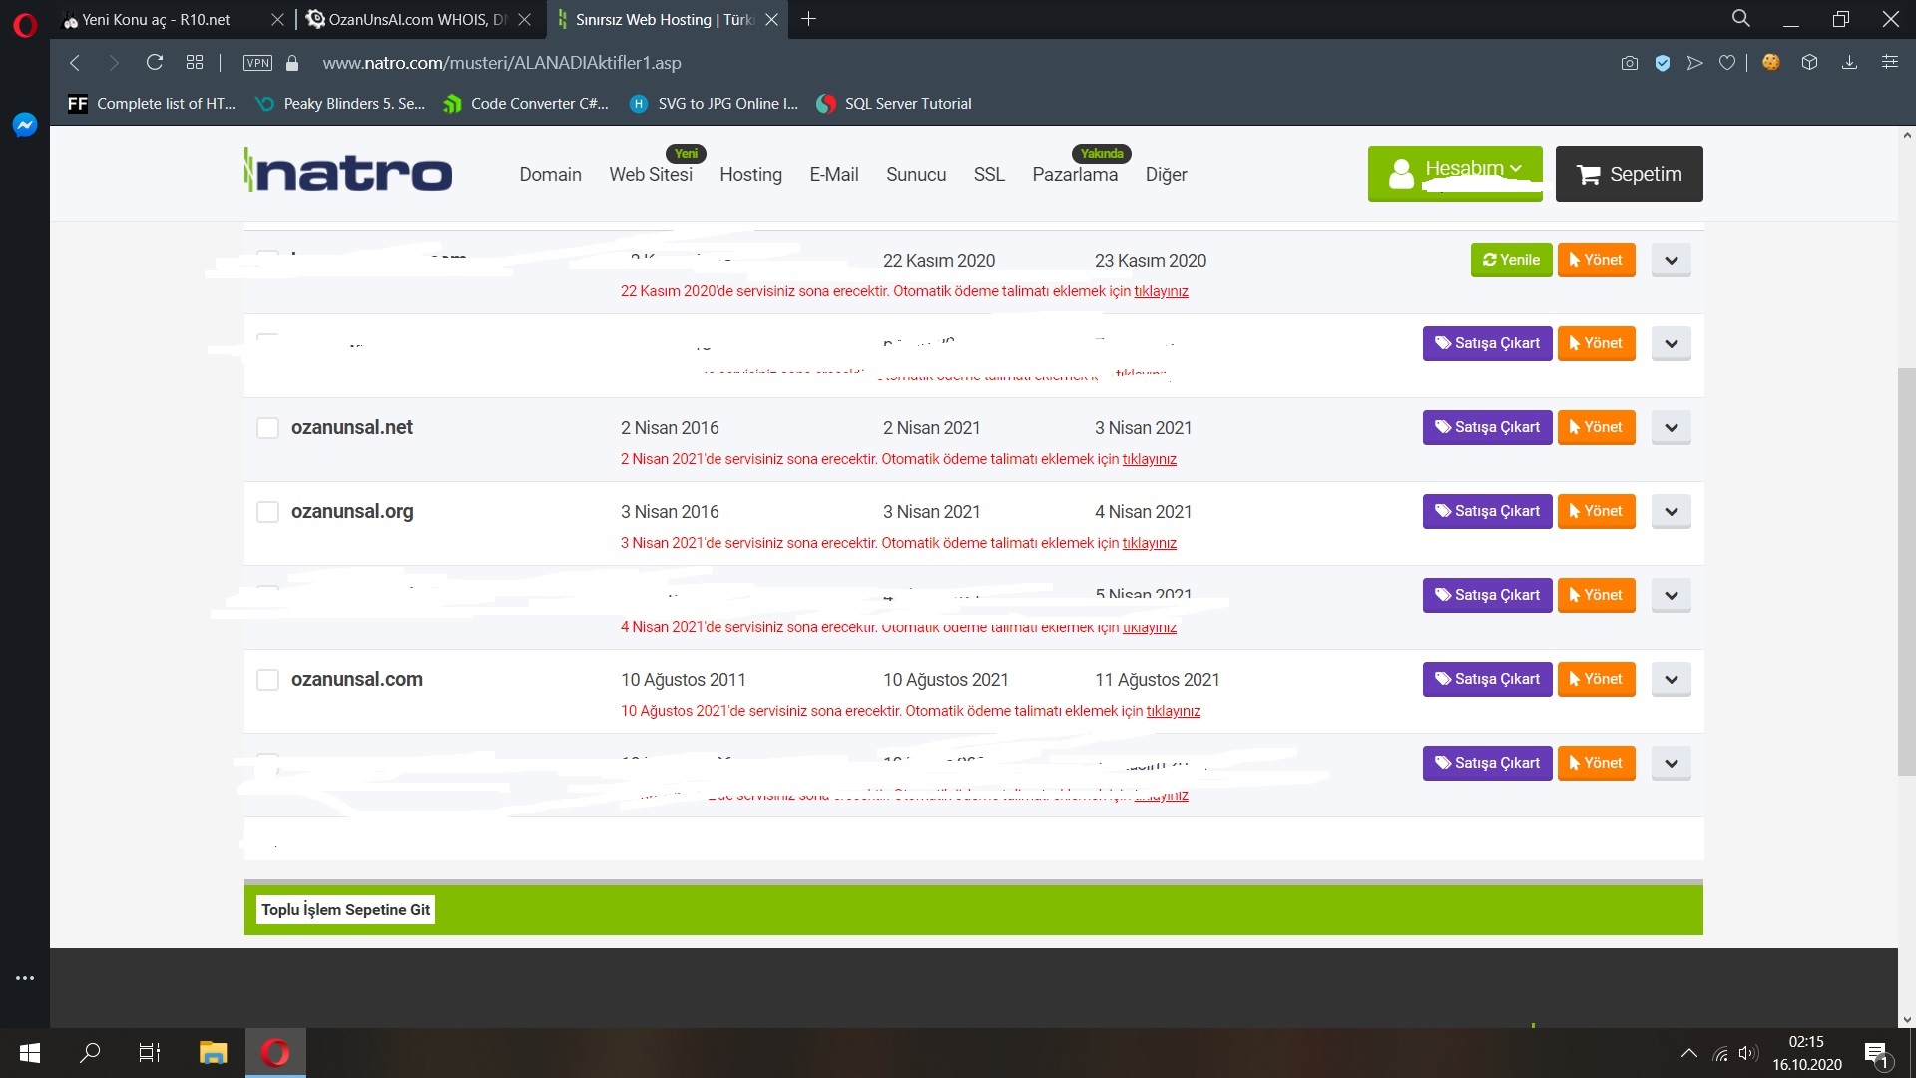Screen dimensions: 1916x1078
Task: Click tıklayınız link under ozanunsal.com
Action: click(1173, 711)
